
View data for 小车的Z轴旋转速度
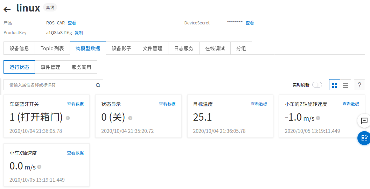[x=351, y=104]
